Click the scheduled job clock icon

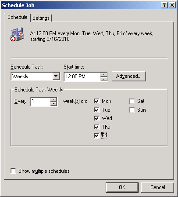pos(17,34)
